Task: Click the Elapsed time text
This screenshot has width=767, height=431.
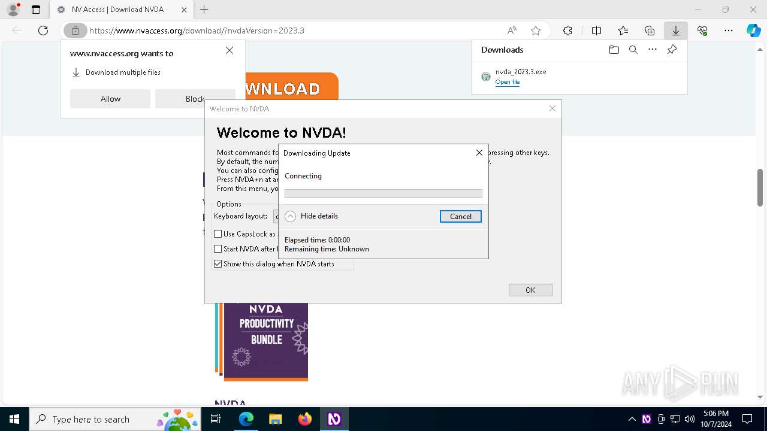Action: point(317,240)
